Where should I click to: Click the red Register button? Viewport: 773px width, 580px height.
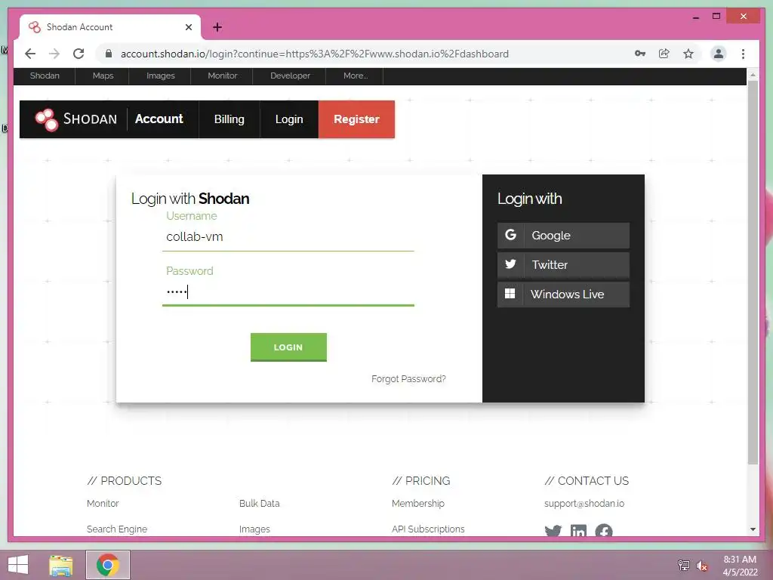point(356,119)
